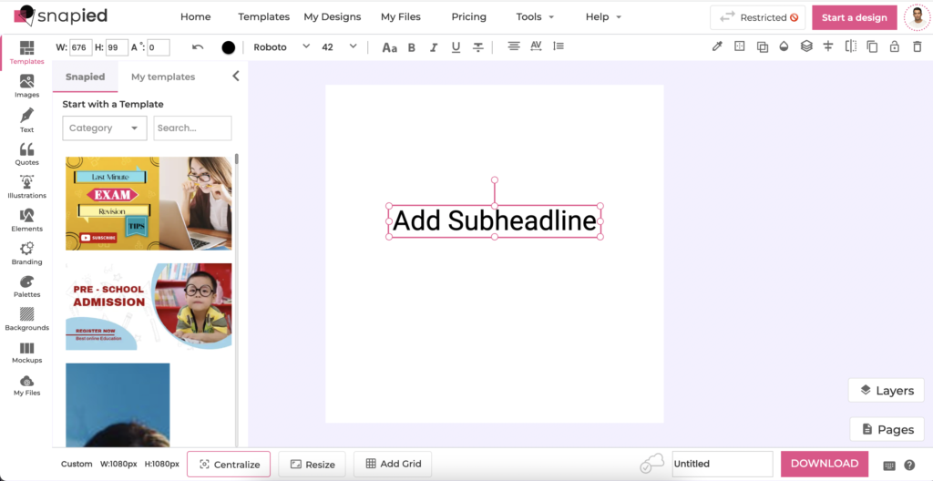Open the Category dropdown
Screen dimensions: 933x481
click(x=105, y=128)
